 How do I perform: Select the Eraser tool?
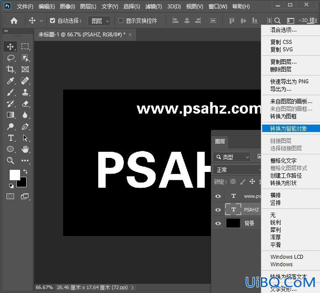(25, 104)
